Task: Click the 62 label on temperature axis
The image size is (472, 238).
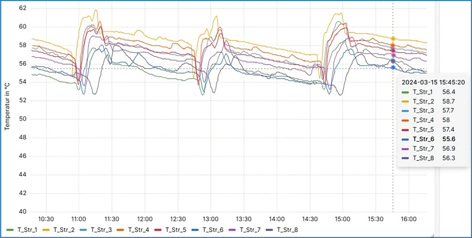Action: [23, 8]
